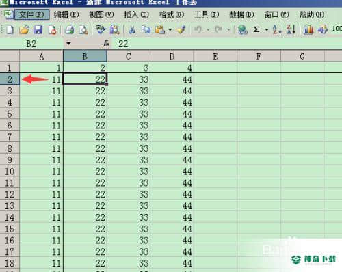Open the Name Box dropdown arrow

tap(68, 43)
